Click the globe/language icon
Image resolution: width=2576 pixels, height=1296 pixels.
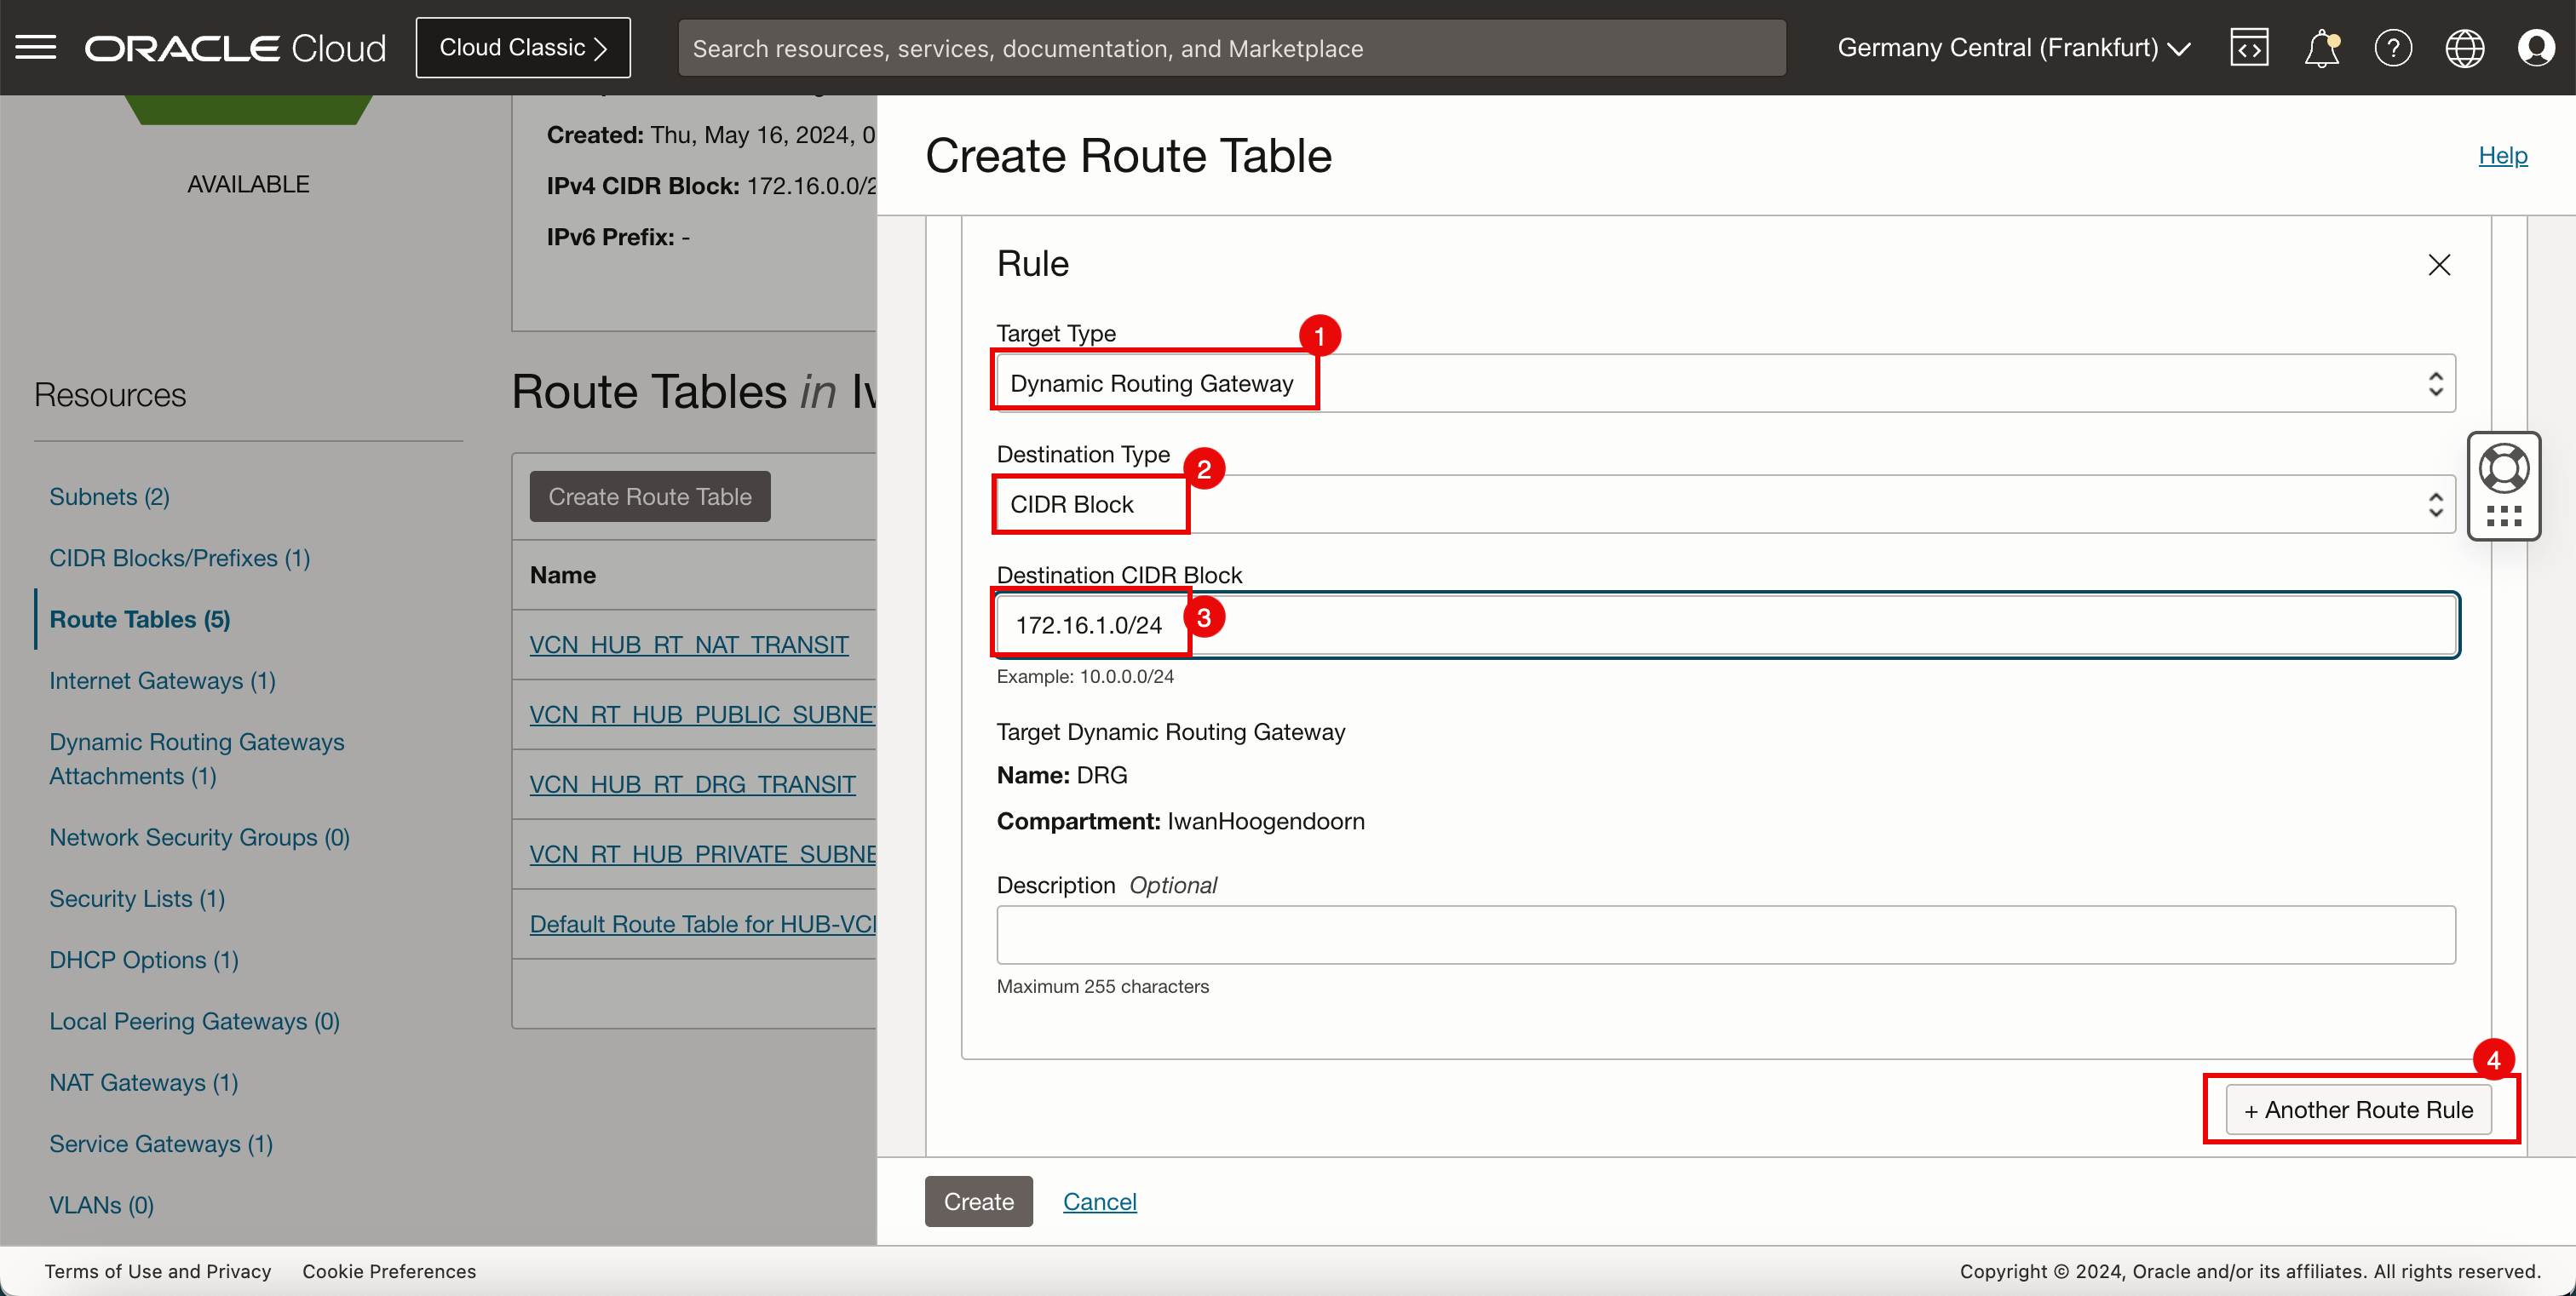click(x=2465, y=48)
